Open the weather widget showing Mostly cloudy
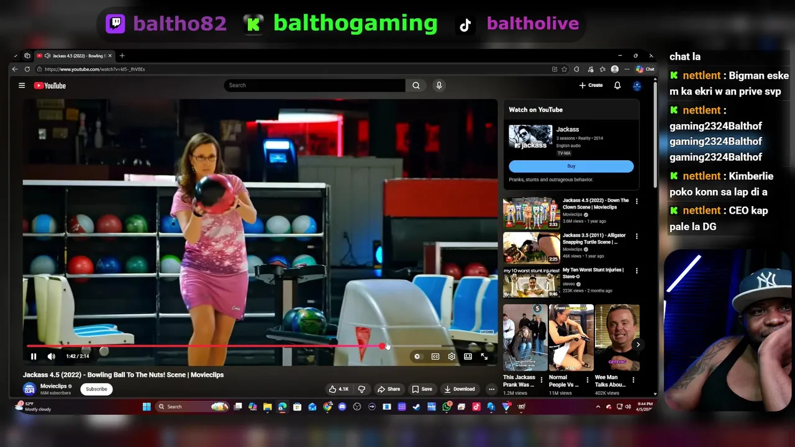795x447 pixels. (x=34, y=407)
